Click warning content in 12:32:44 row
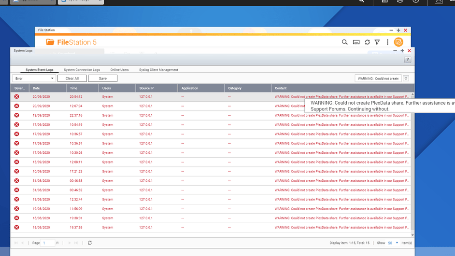Screen dimensions: 455x256 tap(342, 200)
